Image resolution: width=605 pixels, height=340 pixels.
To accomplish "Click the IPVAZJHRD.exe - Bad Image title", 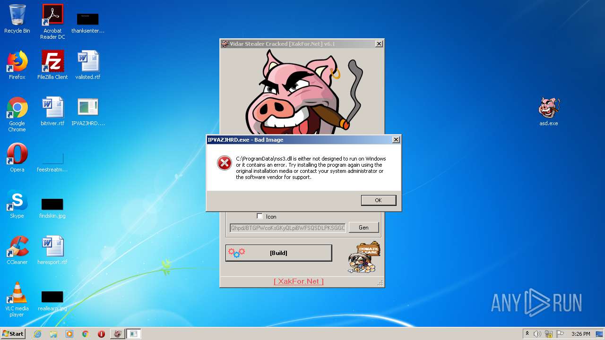I will click(x=245, y=140).
